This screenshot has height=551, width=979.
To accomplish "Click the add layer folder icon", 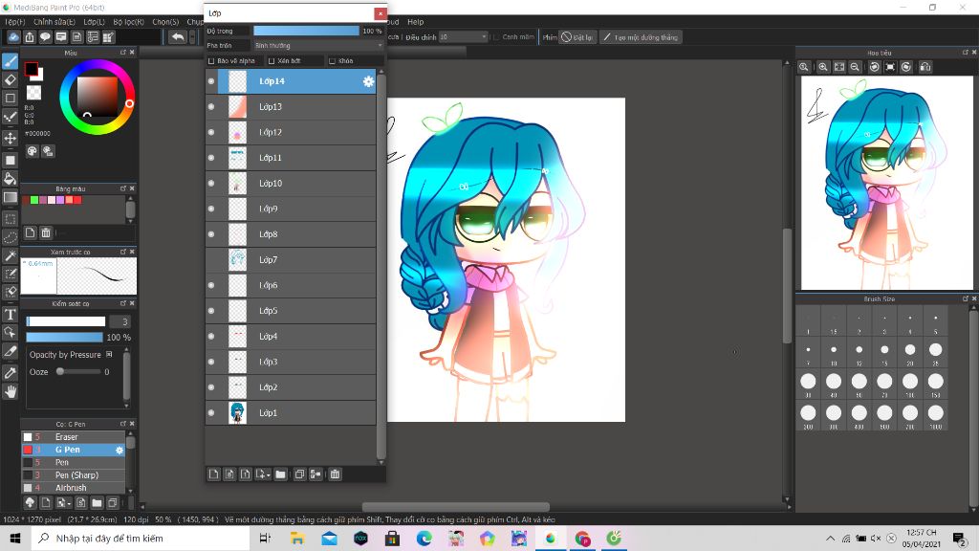I will tap(281, 474).
